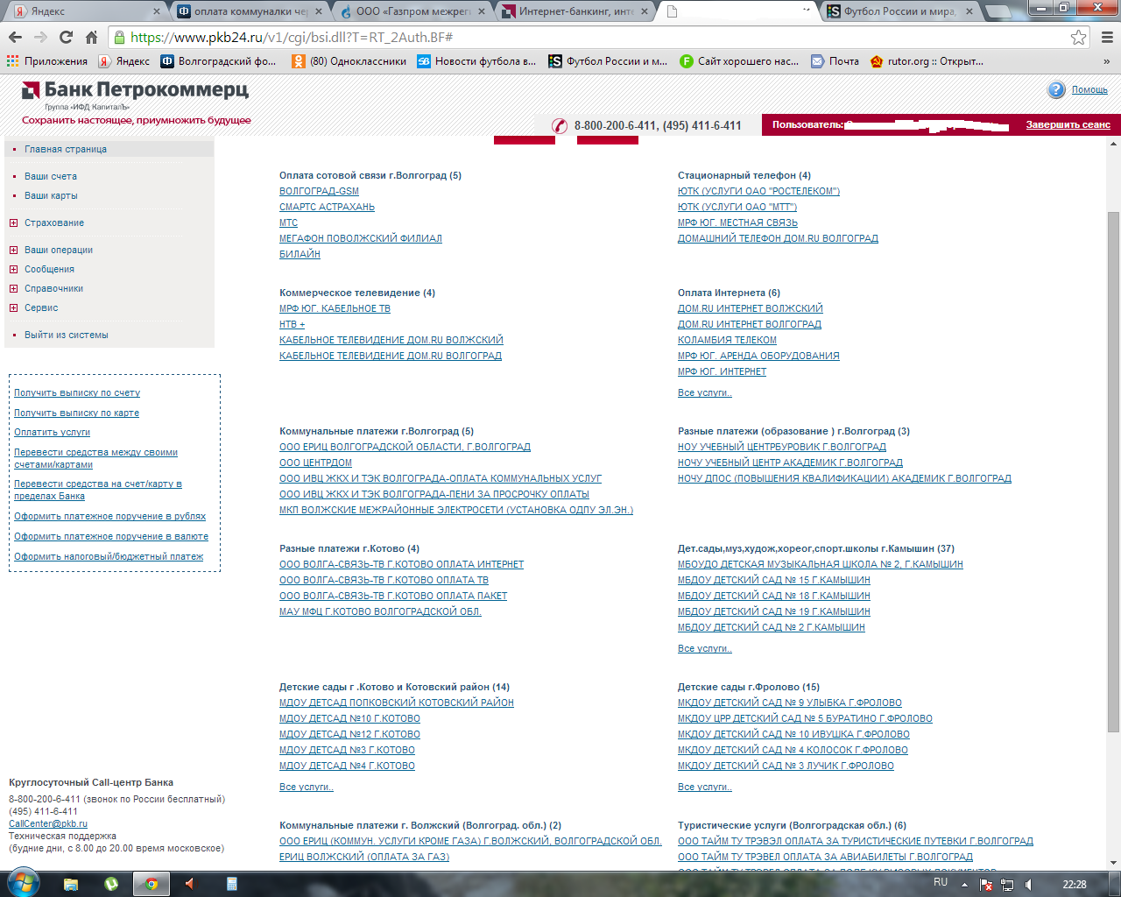
Task: Open the Action Center flag icon in tray
Action: pyautogui.click(x=986, y=885)
